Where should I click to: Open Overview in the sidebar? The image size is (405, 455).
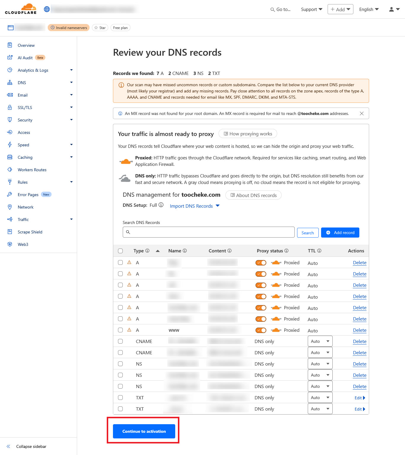pyautogui.click(x=26, y=45)
